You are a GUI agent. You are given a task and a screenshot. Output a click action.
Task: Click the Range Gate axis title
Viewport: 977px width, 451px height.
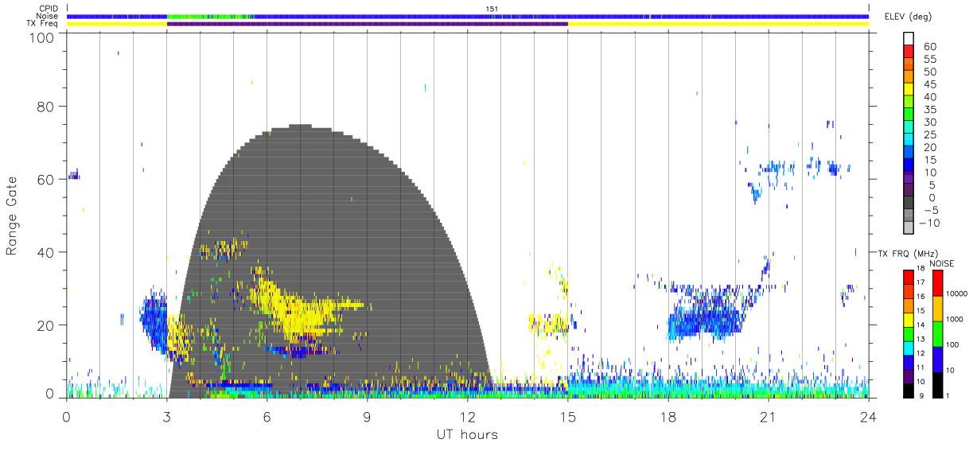(12, 216)
